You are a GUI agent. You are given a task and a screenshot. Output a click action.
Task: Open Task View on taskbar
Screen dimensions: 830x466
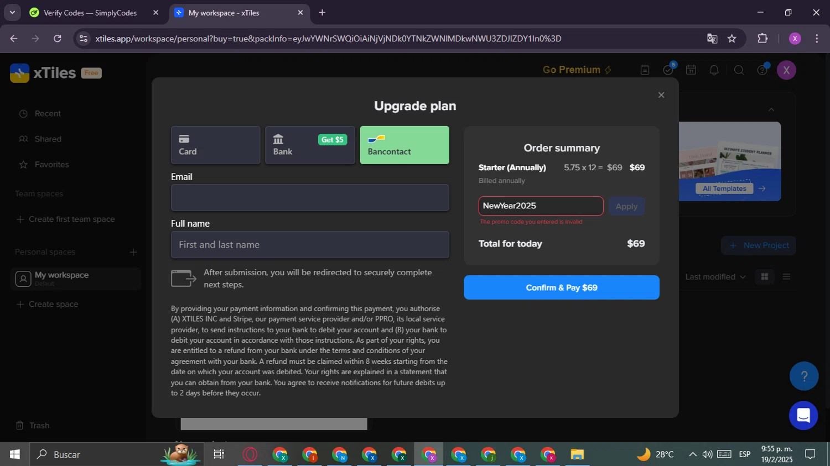[x=219, y=454]
